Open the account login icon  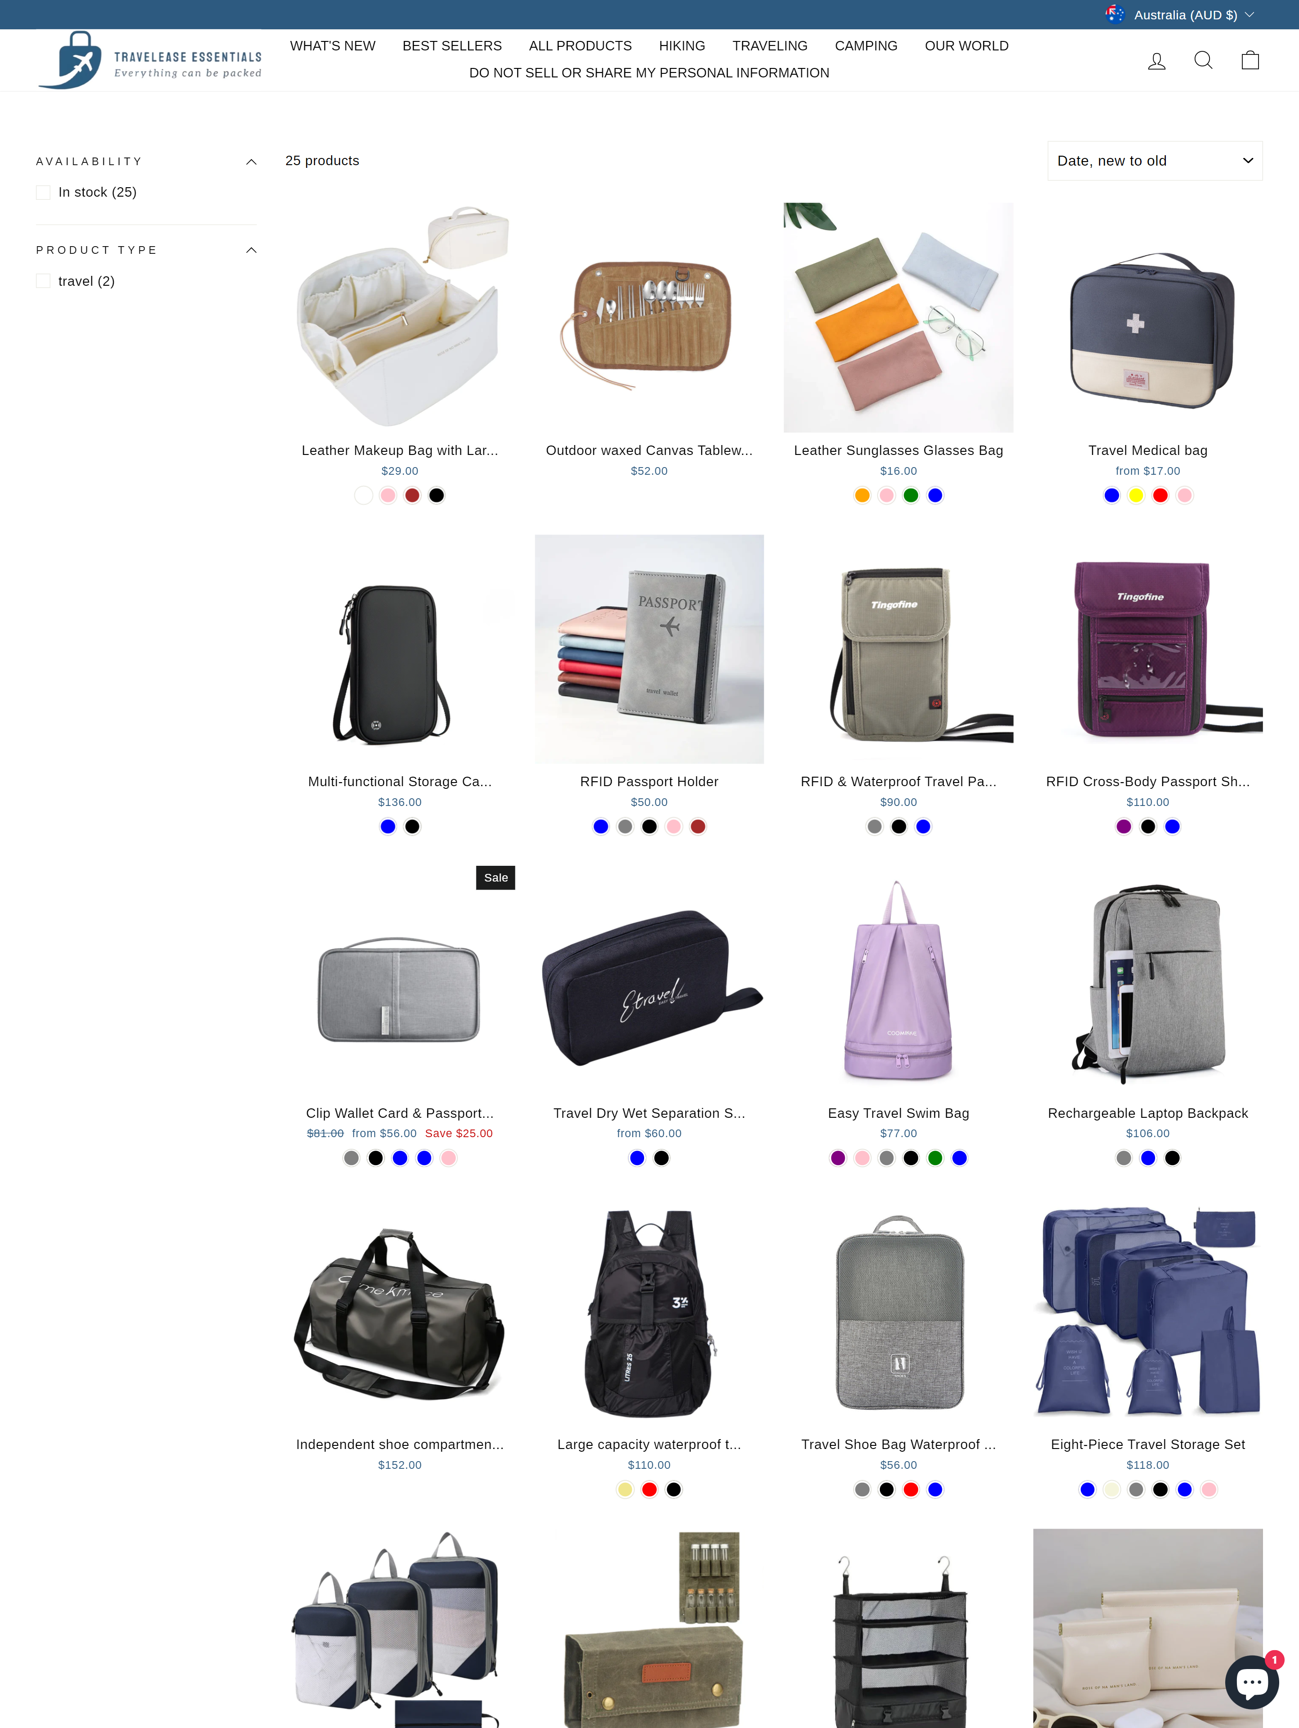click(1156, 60)
